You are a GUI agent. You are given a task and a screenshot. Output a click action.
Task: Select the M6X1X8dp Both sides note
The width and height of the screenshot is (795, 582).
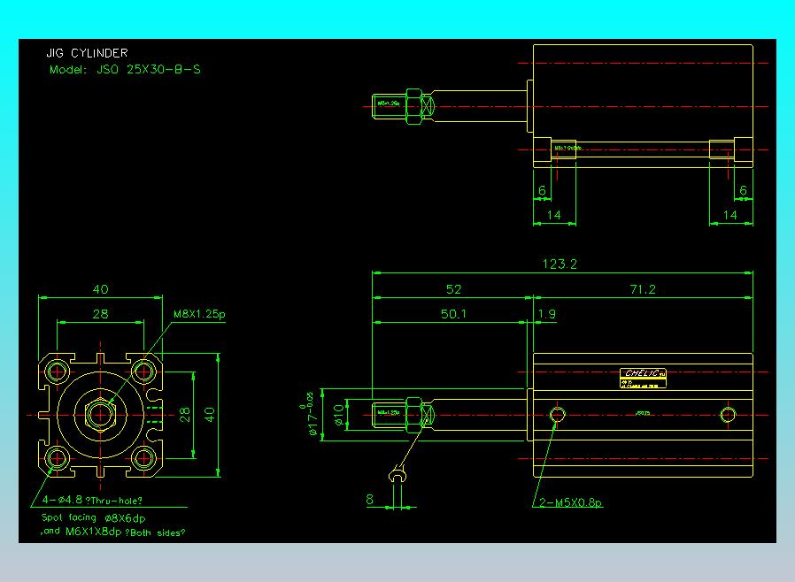click(x=112, y=532)
